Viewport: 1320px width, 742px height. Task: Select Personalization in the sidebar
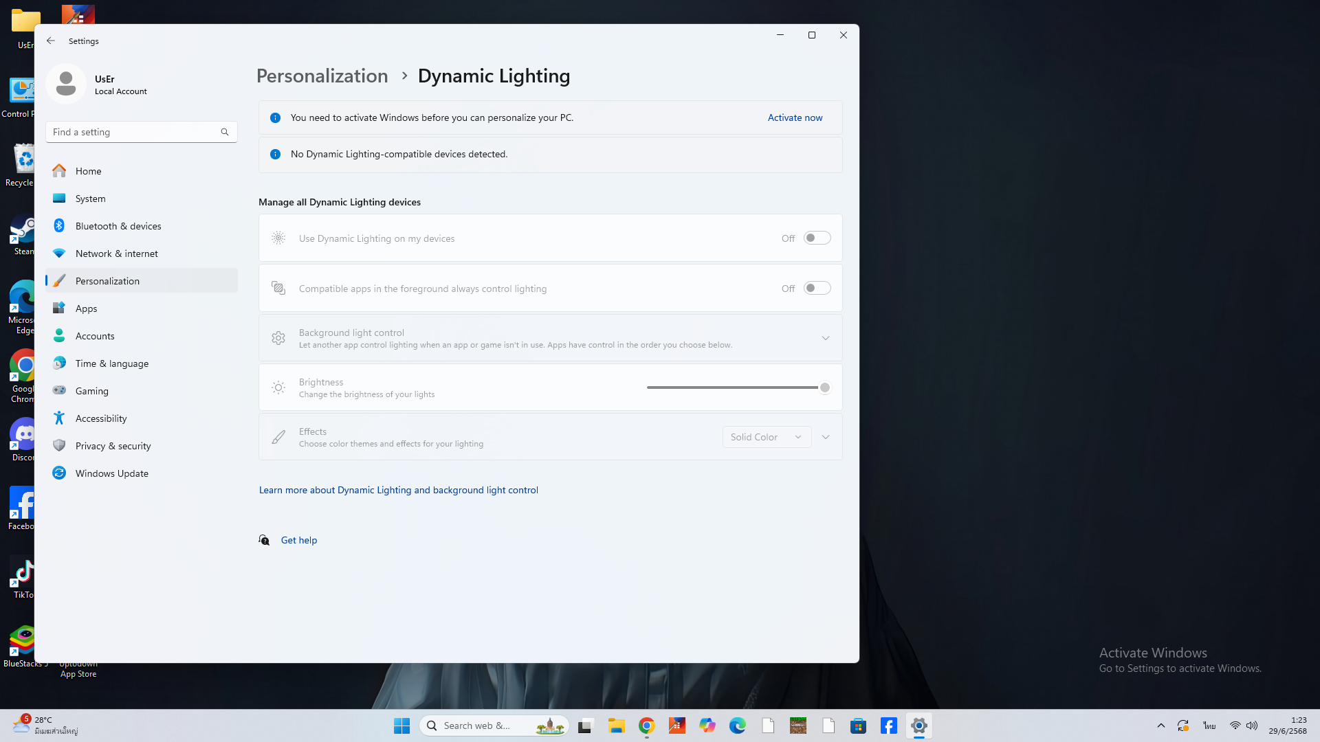[x=142, y=280]
